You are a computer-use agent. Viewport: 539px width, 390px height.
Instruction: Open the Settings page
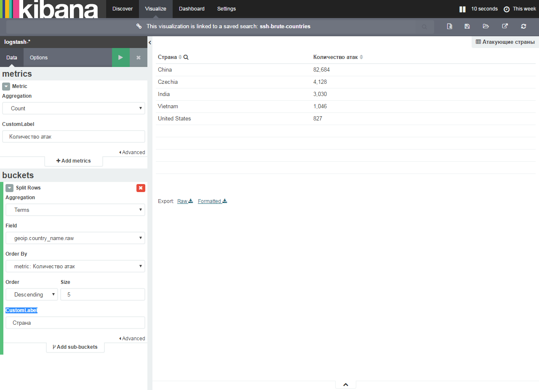pos(227,9)
